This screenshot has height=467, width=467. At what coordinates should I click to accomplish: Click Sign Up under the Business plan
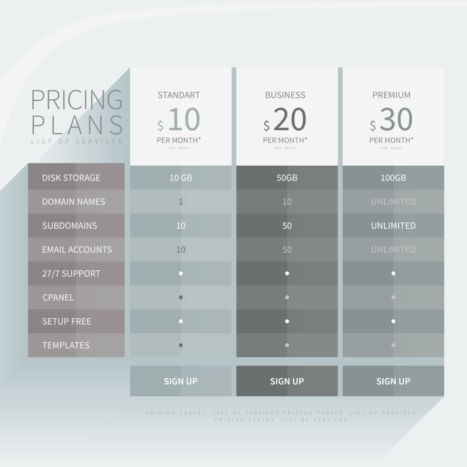tap(287, 381)
